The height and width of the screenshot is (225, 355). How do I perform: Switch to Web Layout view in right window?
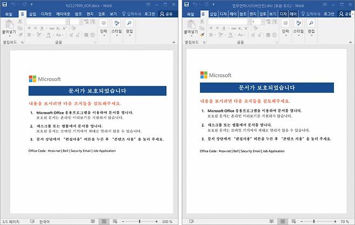[293, 221]
